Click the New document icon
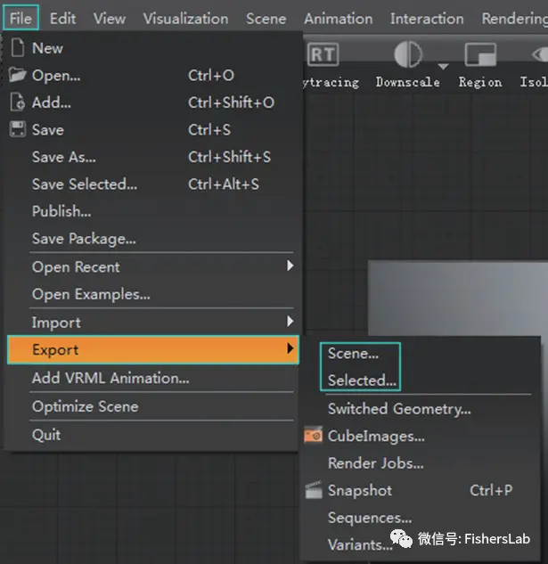The image size is (548, 564). [17, 48]
